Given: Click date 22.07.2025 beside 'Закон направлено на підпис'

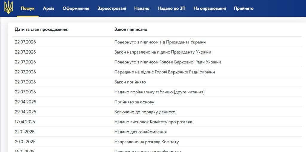Looking at the screenshot, I should tap(25, 52).
